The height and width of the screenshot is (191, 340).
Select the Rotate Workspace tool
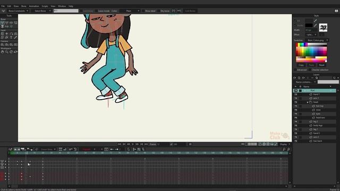tap(11, 52)
